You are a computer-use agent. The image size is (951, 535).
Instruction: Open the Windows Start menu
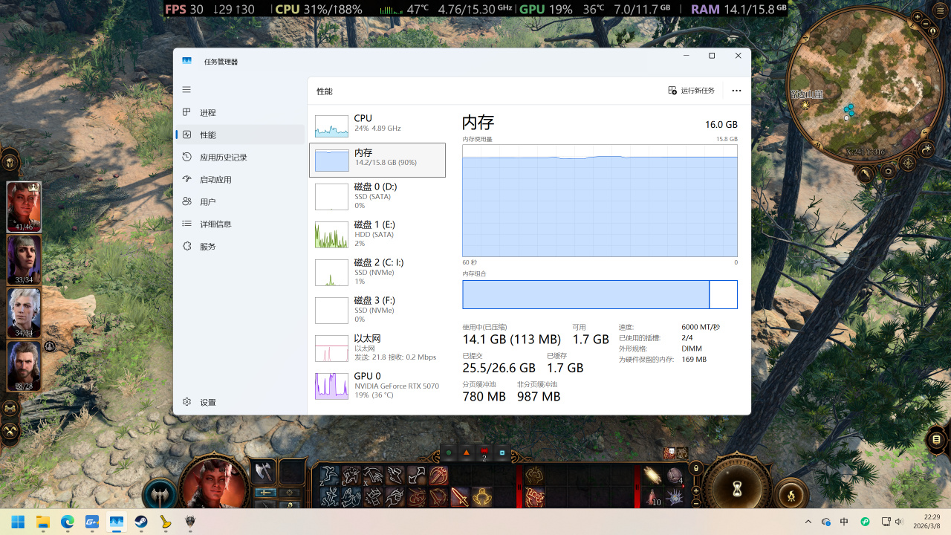(18, 522)
